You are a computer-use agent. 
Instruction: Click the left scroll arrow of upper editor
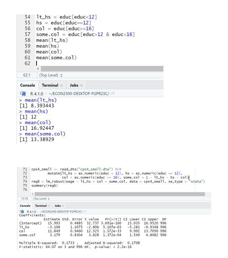coord(38,69)
